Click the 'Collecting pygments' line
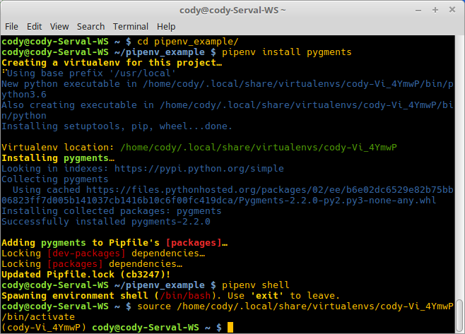The width and height of the screenshot is (465, 334). (55, 179)
